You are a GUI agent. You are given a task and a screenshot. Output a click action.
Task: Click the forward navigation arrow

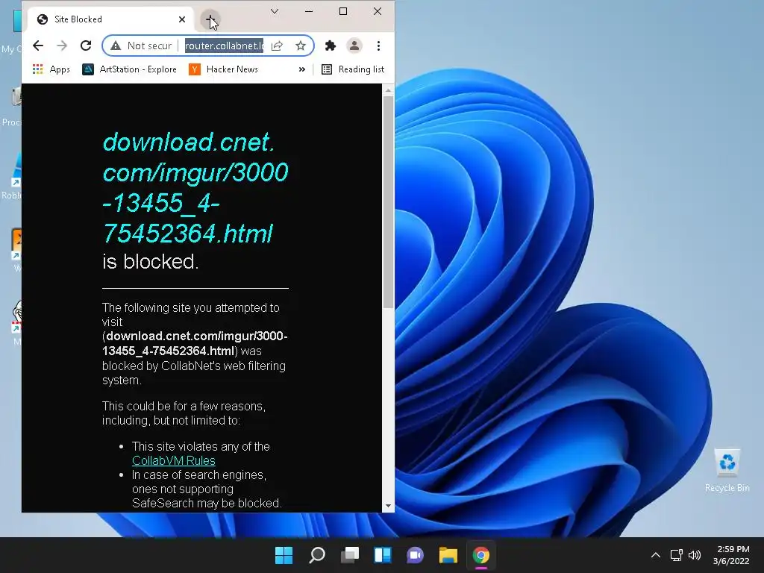62,46
